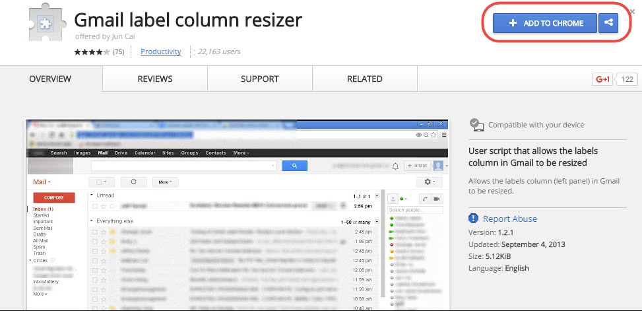Click the G+1 button
The width and height of the screenshot is (642, 311).
click(x=602, y=79)
